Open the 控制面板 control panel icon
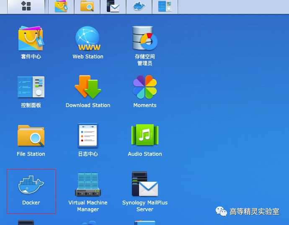The image size is (289, 225). pyautogui.click(x=31, y=87)
